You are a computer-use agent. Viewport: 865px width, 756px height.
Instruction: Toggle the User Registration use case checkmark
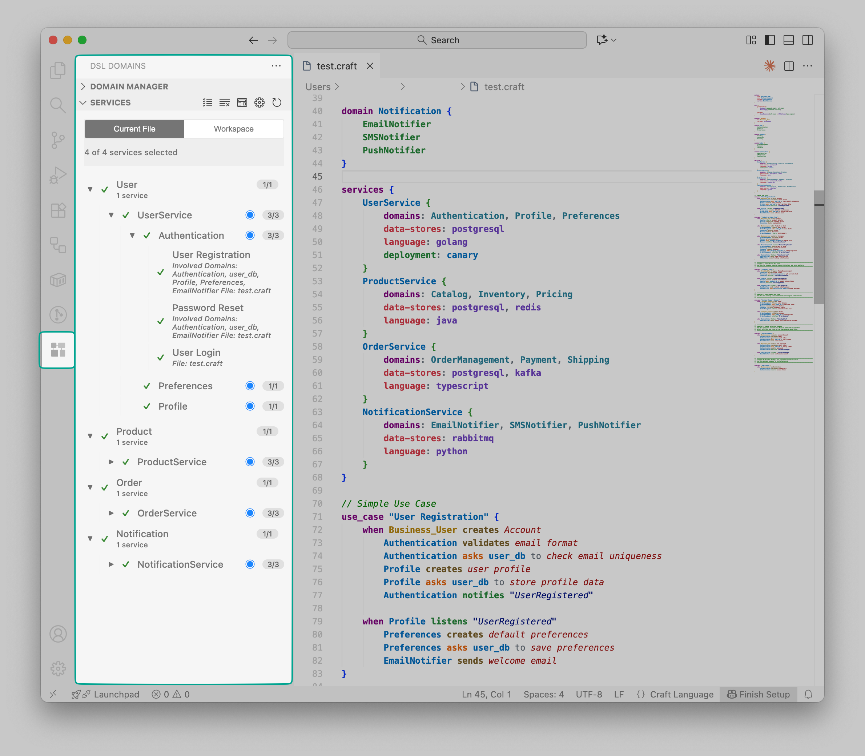[161, 272]
